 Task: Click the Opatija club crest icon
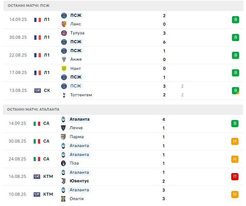pyautogui.click(x=63, y=199)
